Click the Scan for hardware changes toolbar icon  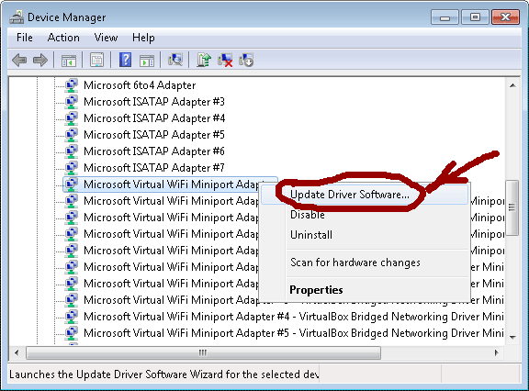tap(175, 60)
